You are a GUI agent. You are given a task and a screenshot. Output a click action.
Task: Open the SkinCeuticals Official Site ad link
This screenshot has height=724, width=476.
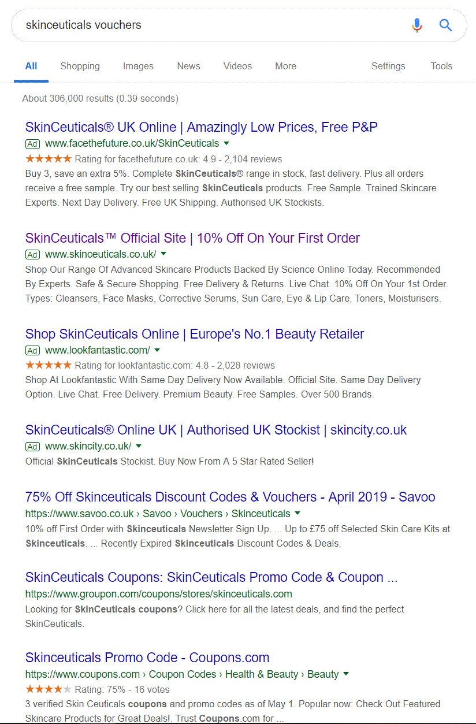point(192,238)
